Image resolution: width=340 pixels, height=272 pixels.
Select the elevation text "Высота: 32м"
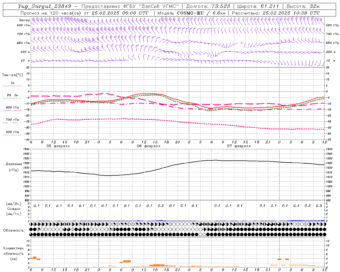pyautogui.click(x=303, y=6)
